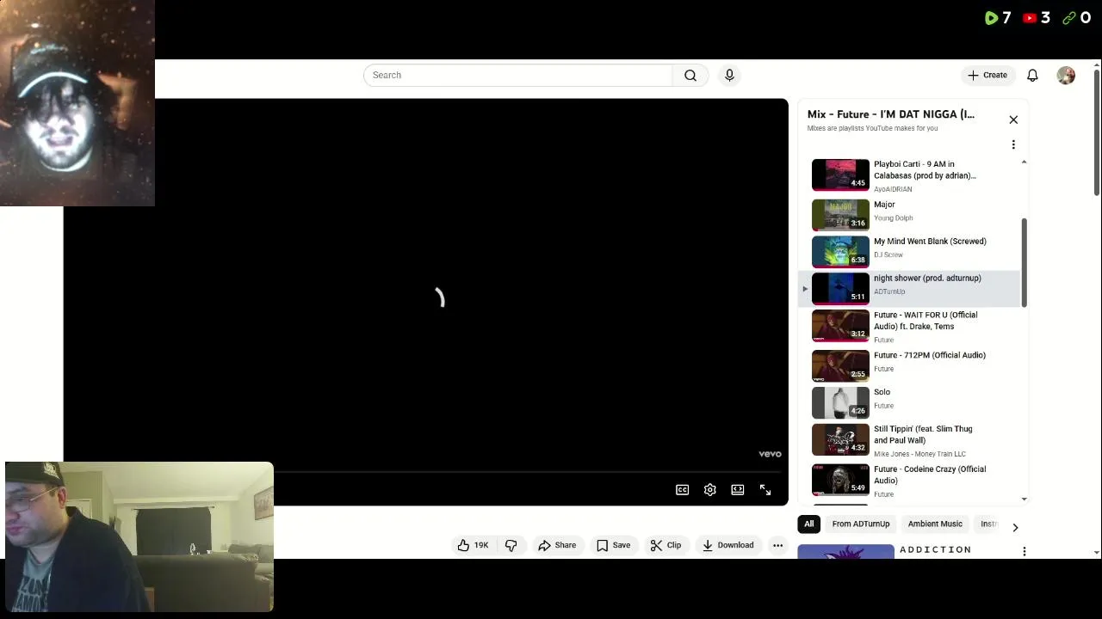Dislike the video
The height and width of the screenshot is (619, 1102).
511,545
